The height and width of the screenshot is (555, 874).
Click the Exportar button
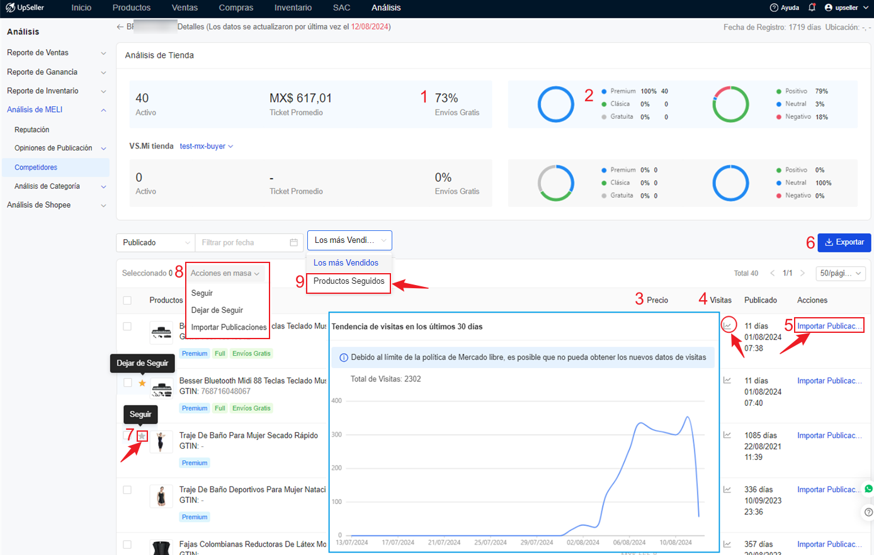pyautogui.click(x=844, y=242)
